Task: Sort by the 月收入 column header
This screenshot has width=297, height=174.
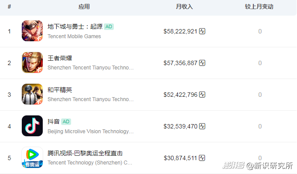Action: (x=184, y=7)
